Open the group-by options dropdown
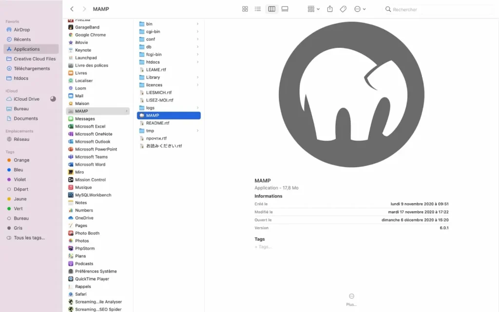 (313, 9)
